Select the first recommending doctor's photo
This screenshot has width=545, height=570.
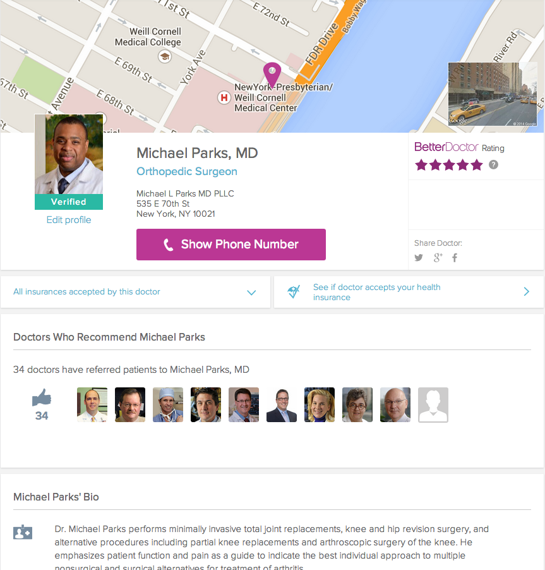tap(92, 405)
